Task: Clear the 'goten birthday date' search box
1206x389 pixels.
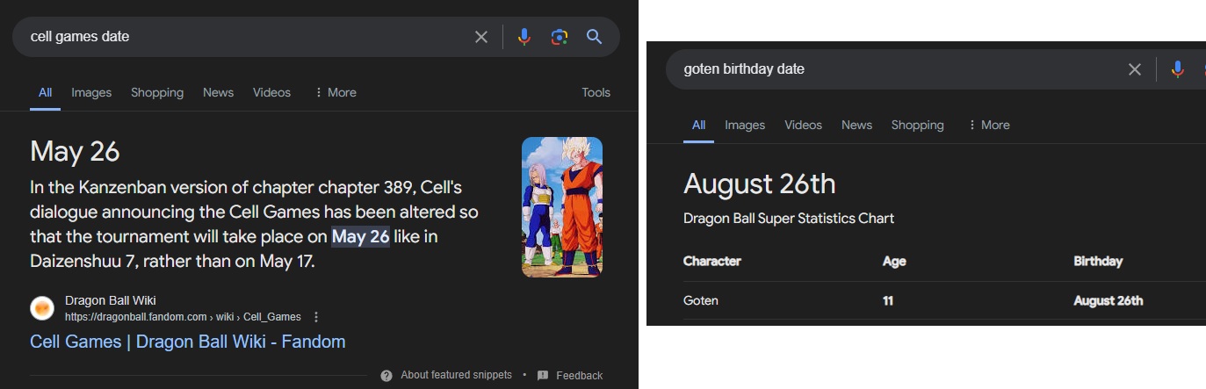Action: point(1135,69)
